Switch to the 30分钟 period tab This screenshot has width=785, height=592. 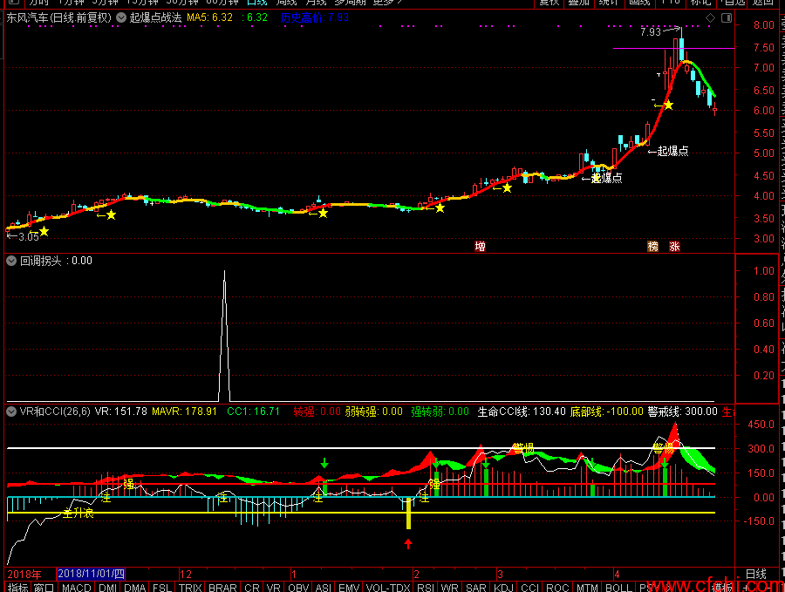182,3
